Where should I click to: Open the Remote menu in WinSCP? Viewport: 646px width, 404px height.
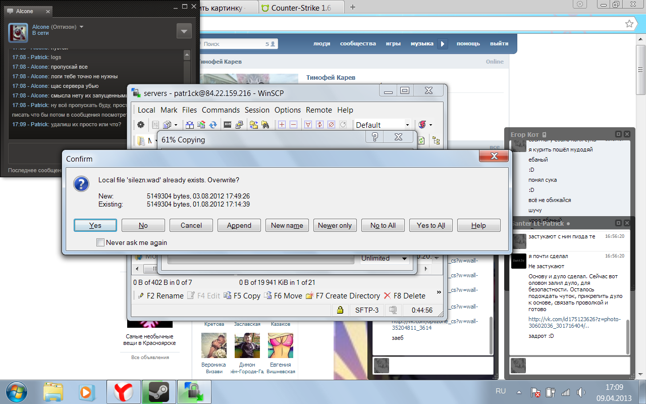(x=319, y=110)
